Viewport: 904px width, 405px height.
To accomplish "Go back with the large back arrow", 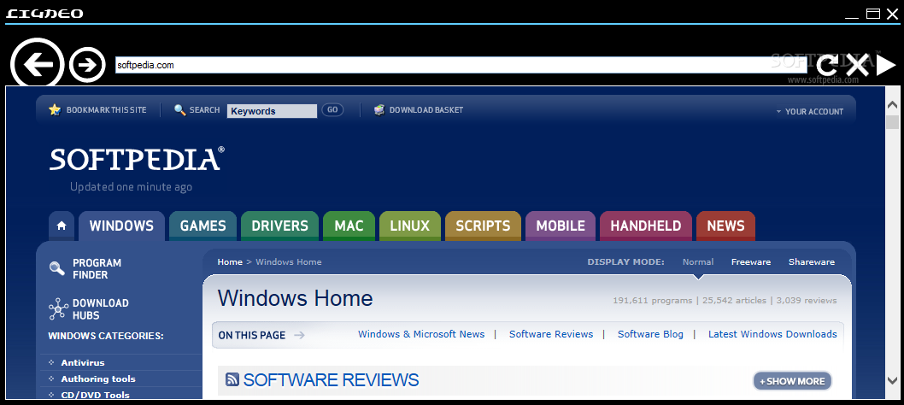I will pyautogui.click(x=38, y=63).
